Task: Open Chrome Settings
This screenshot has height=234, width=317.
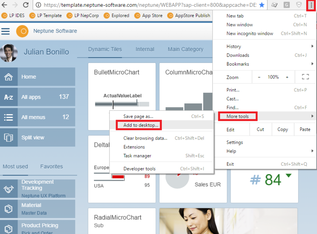Action: (x=235, y=142)
